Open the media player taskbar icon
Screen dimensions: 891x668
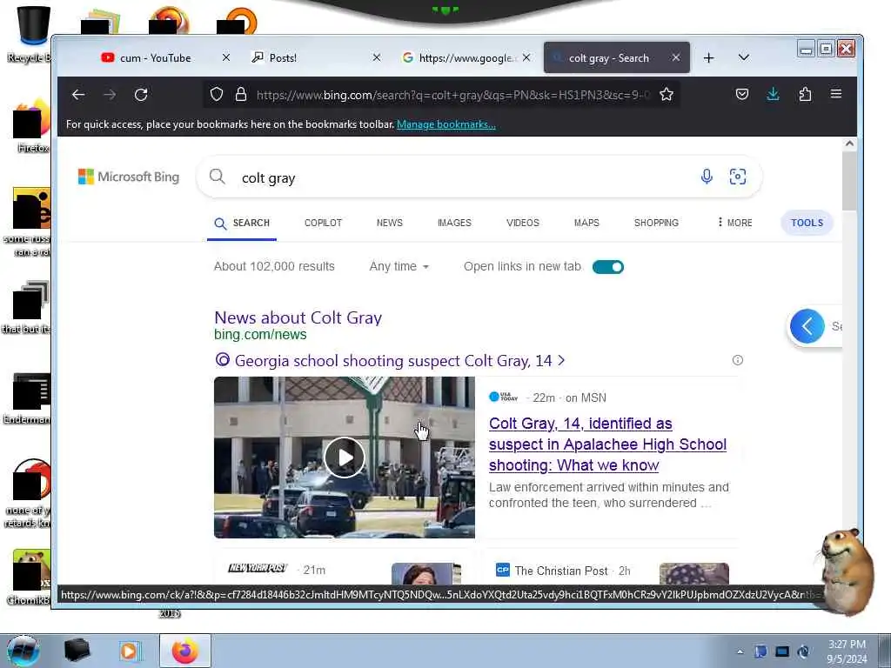tap(131, 651)
